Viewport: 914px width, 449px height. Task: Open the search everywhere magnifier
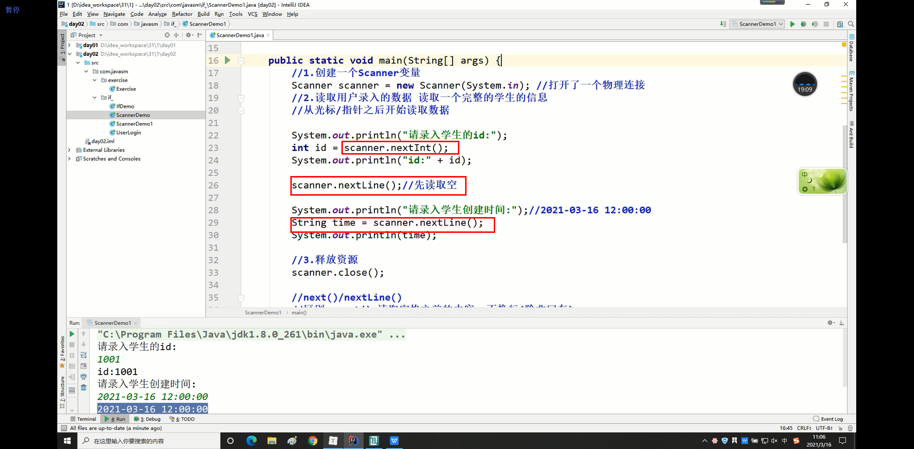[850, 24]
